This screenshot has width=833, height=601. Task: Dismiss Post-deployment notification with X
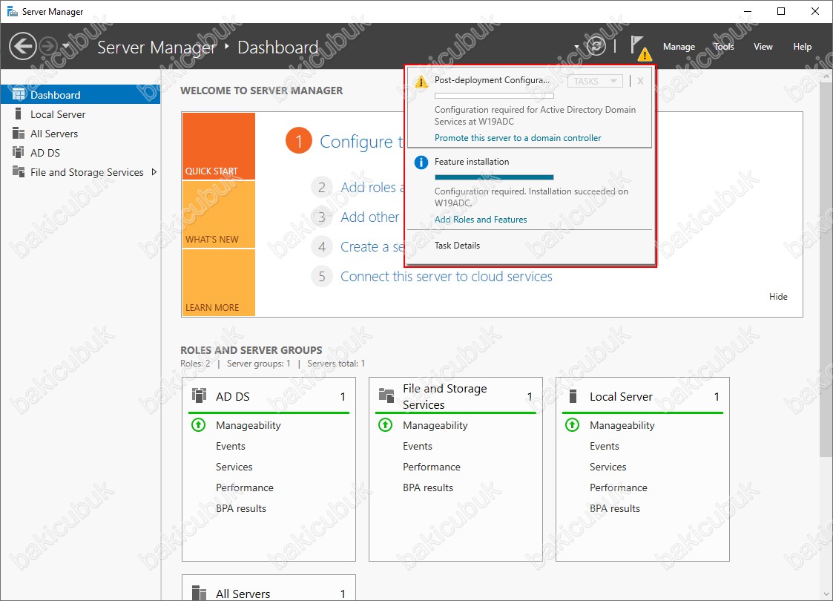[640, 81]
